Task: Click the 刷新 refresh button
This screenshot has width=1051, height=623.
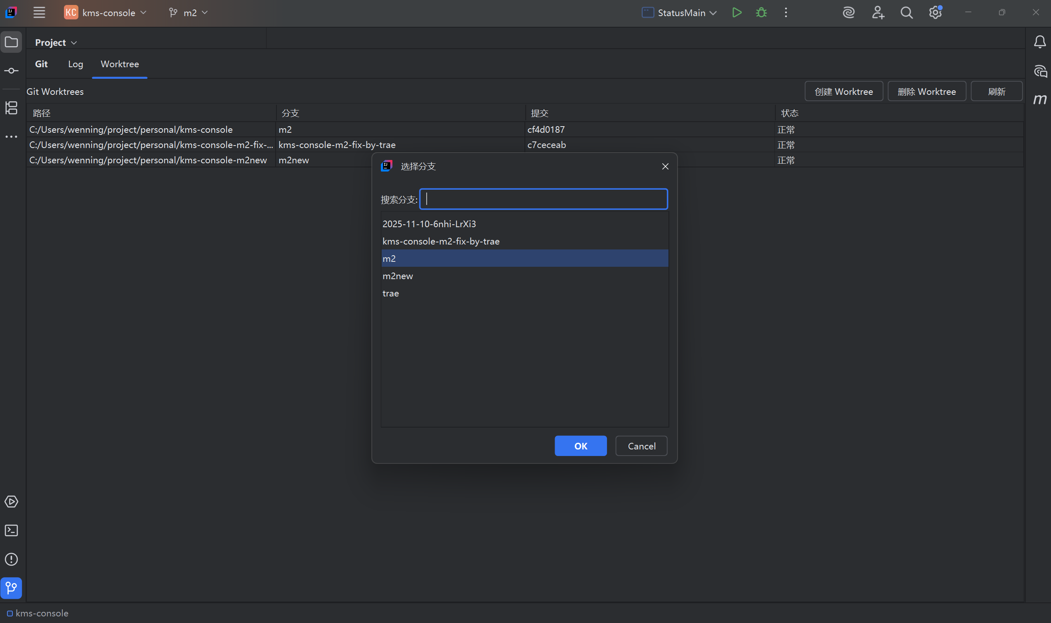Action: 997,92
